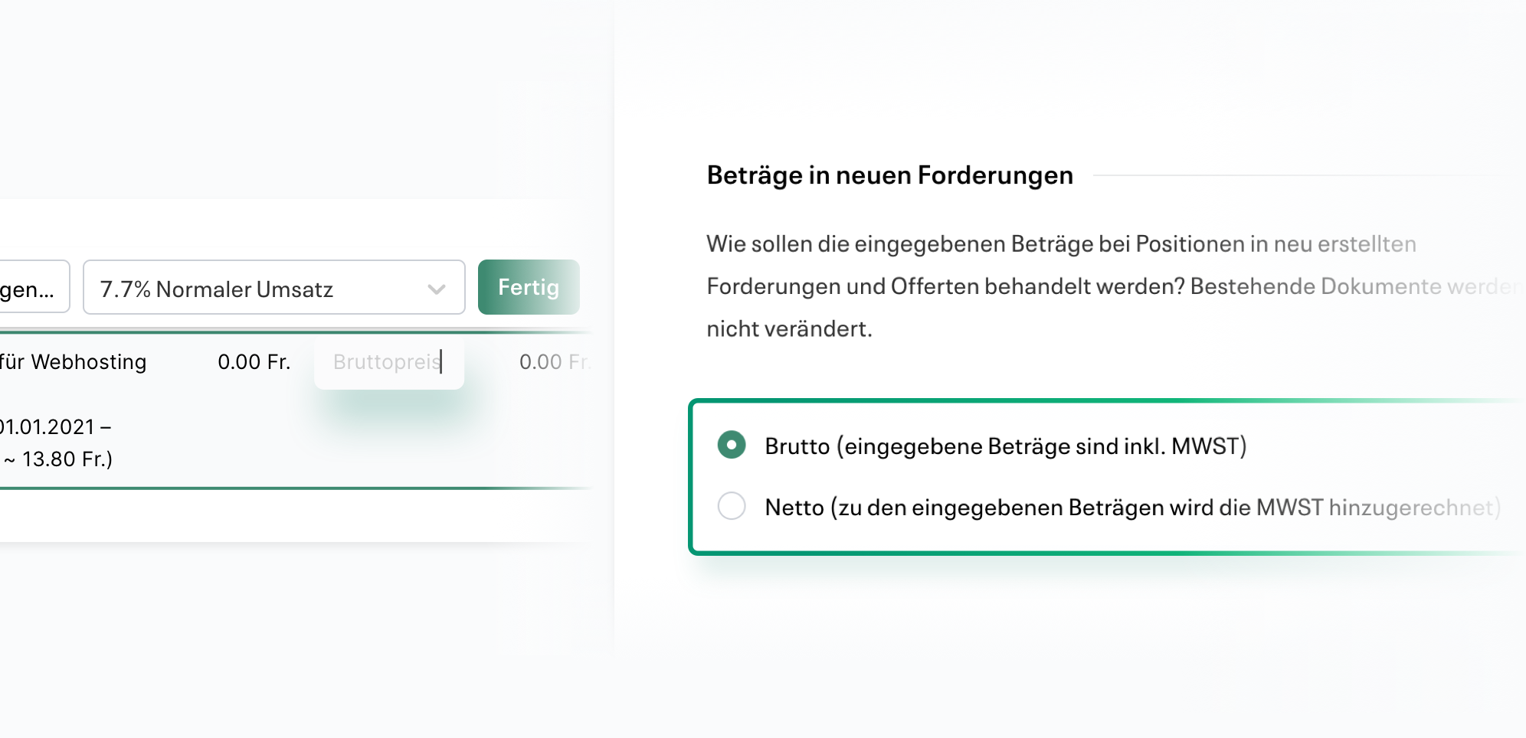Select the '0.00 Fr.' price value

point(254,362)
